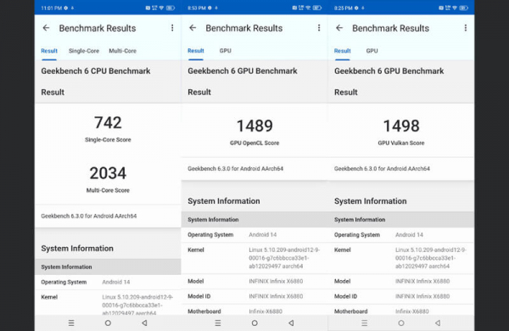Switch to the Multi-Core tab

click(x=123, y=51)
